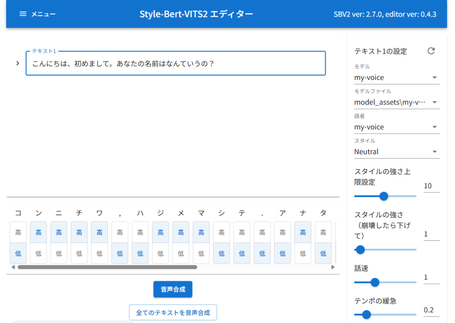Set メ accent to 低

[x=181, y=253]
